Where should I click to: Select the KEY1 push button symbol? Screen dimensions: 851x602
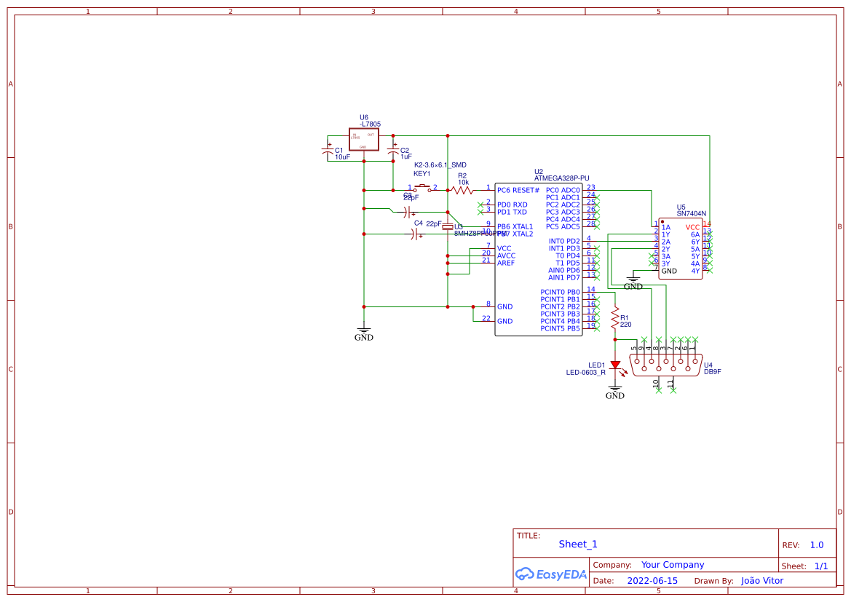(422, 189)
